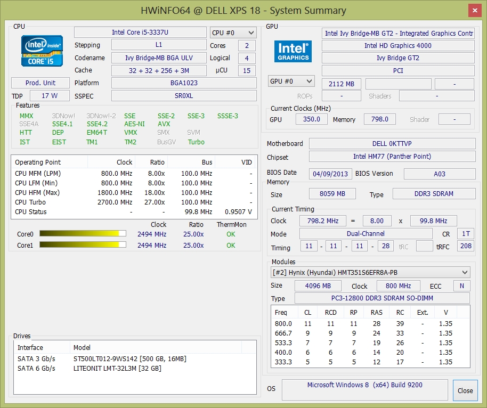487x408 pixels.
Task: Click the Core1 usage bar
Action: (x=83, y=244)
